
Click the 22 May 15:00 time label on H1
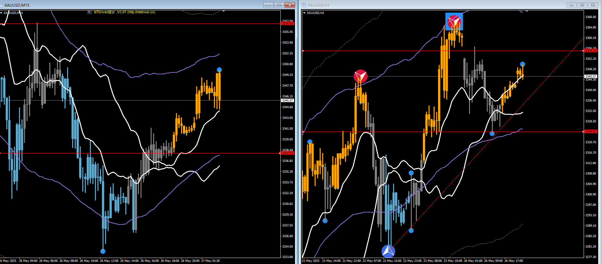pos(392,261)
